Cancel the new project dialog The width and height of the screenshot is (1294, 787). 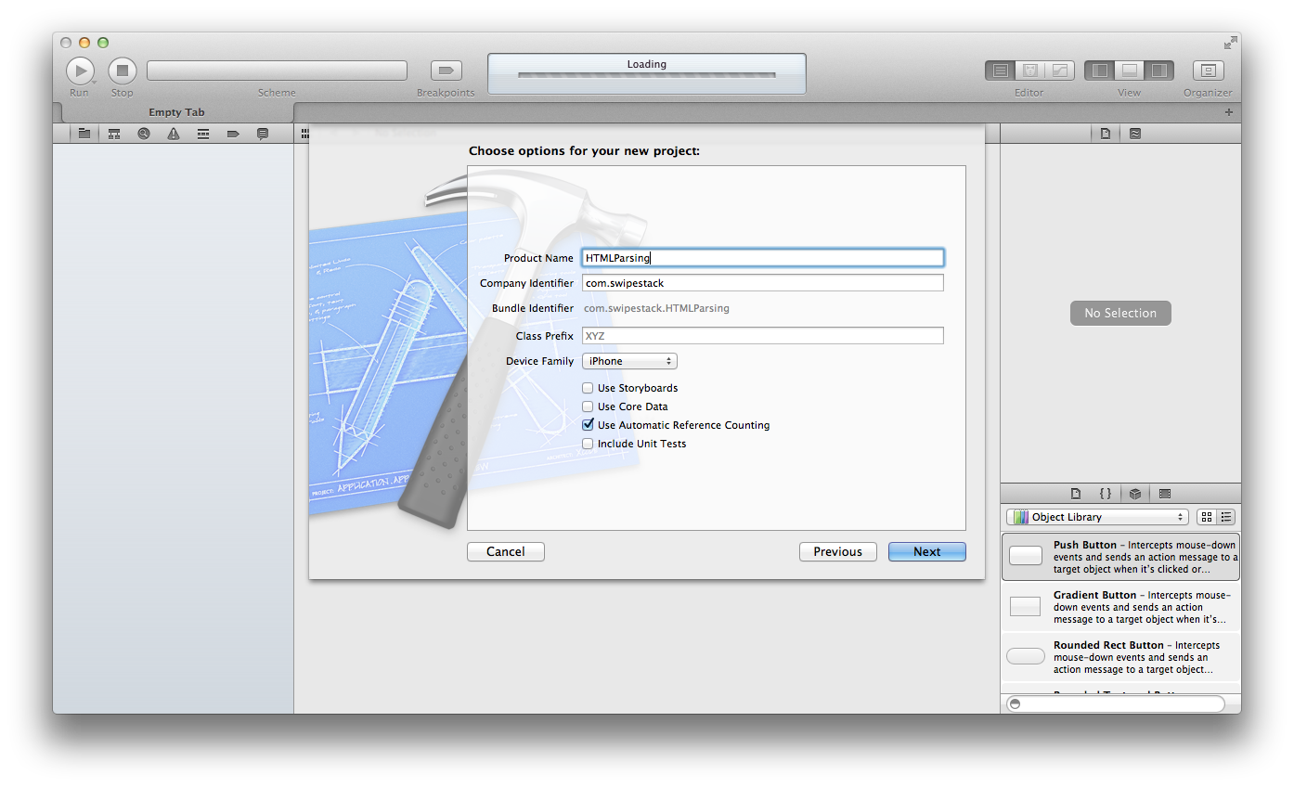click(x=505, y=551)
